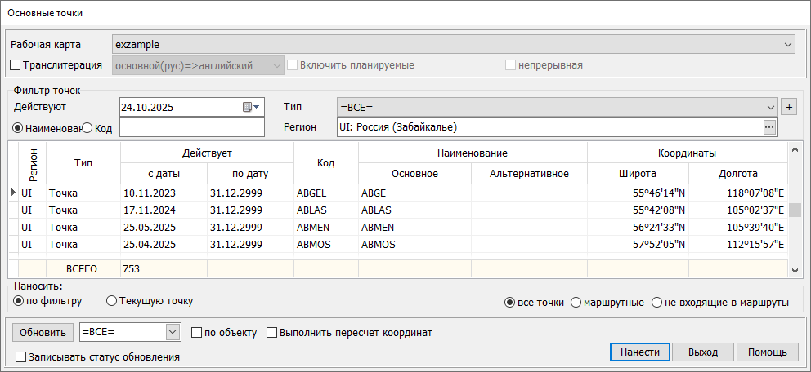The width and height of the screenshot is (811, 372).
Task: Click the Обновить button
Action: [x=42, y=332]
